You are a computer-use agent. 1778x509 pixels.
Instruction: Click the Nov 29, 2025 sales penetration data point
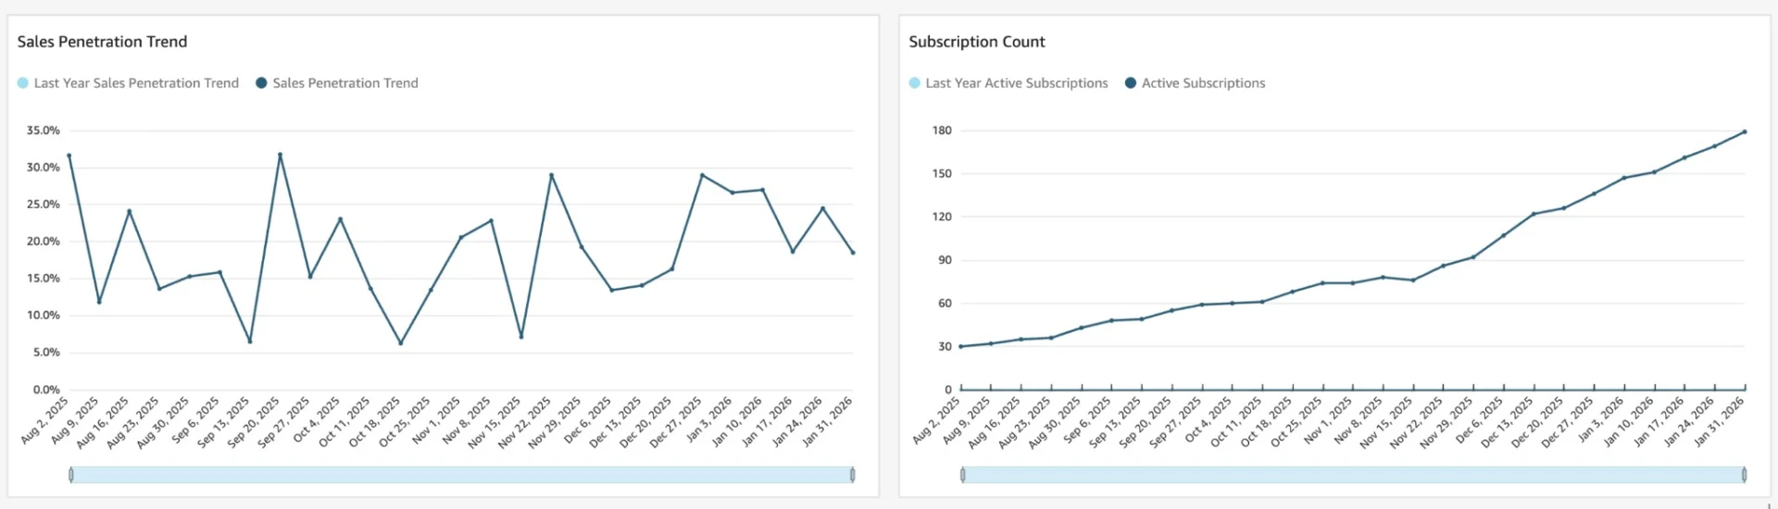pyautogui.click(x=582, y=247)
